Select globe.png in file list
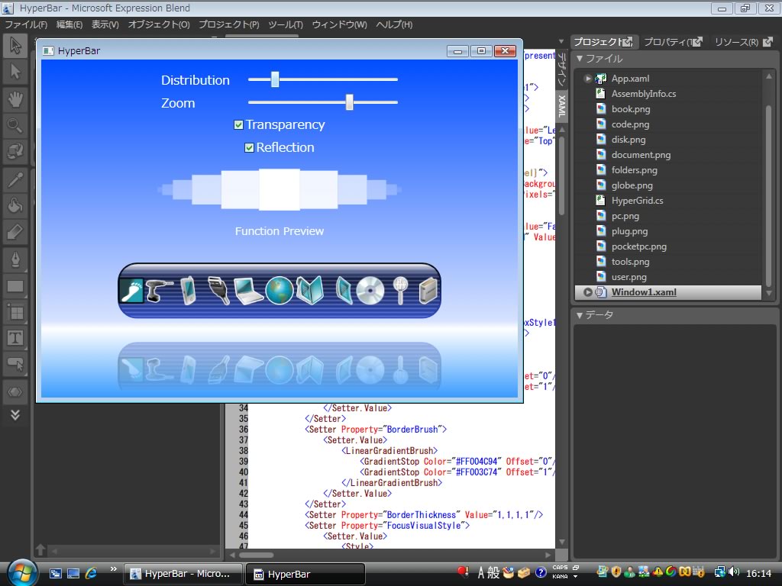 click(x=632, y=185)
